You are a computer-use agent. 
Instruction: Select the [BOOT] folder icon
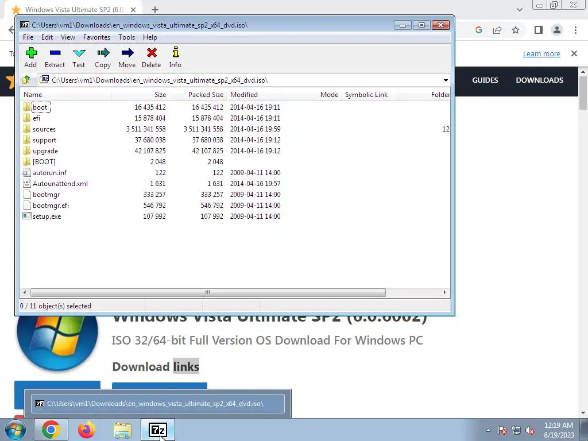pos(26,161)
